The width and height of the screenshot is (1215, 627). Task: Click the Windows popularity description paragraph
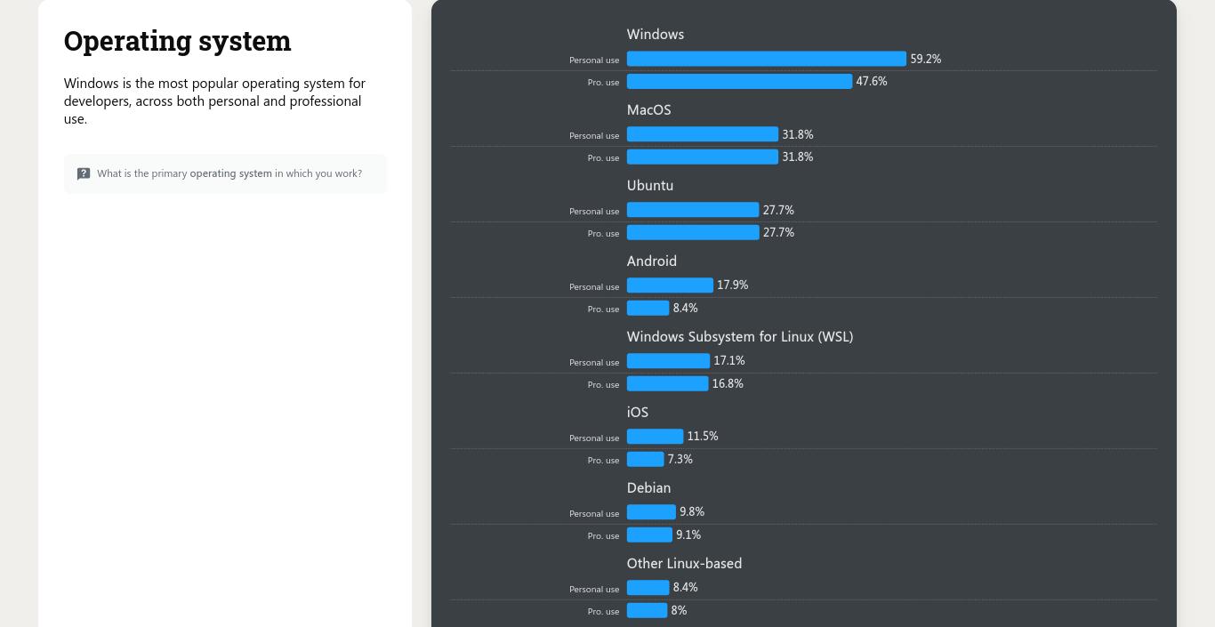[x=214, y=100]
